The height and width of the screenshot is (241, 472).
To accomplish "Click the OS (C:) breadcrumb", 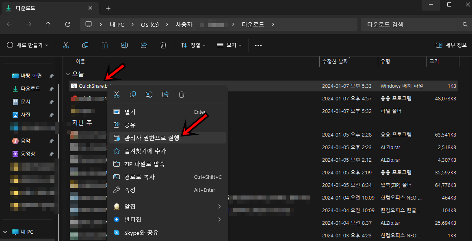I will tap(149, 25).
